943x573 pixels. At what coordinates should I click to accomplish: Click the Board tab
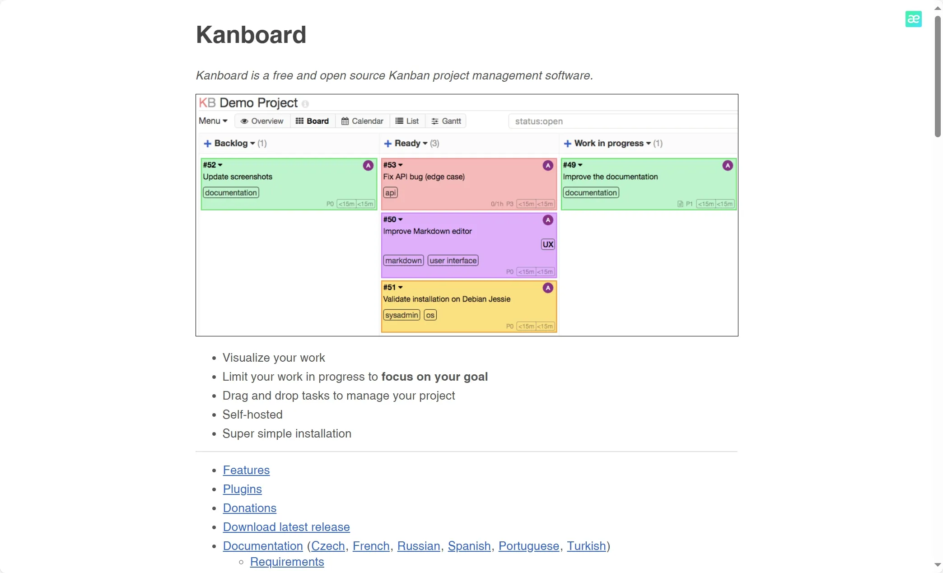pos(312,121)
